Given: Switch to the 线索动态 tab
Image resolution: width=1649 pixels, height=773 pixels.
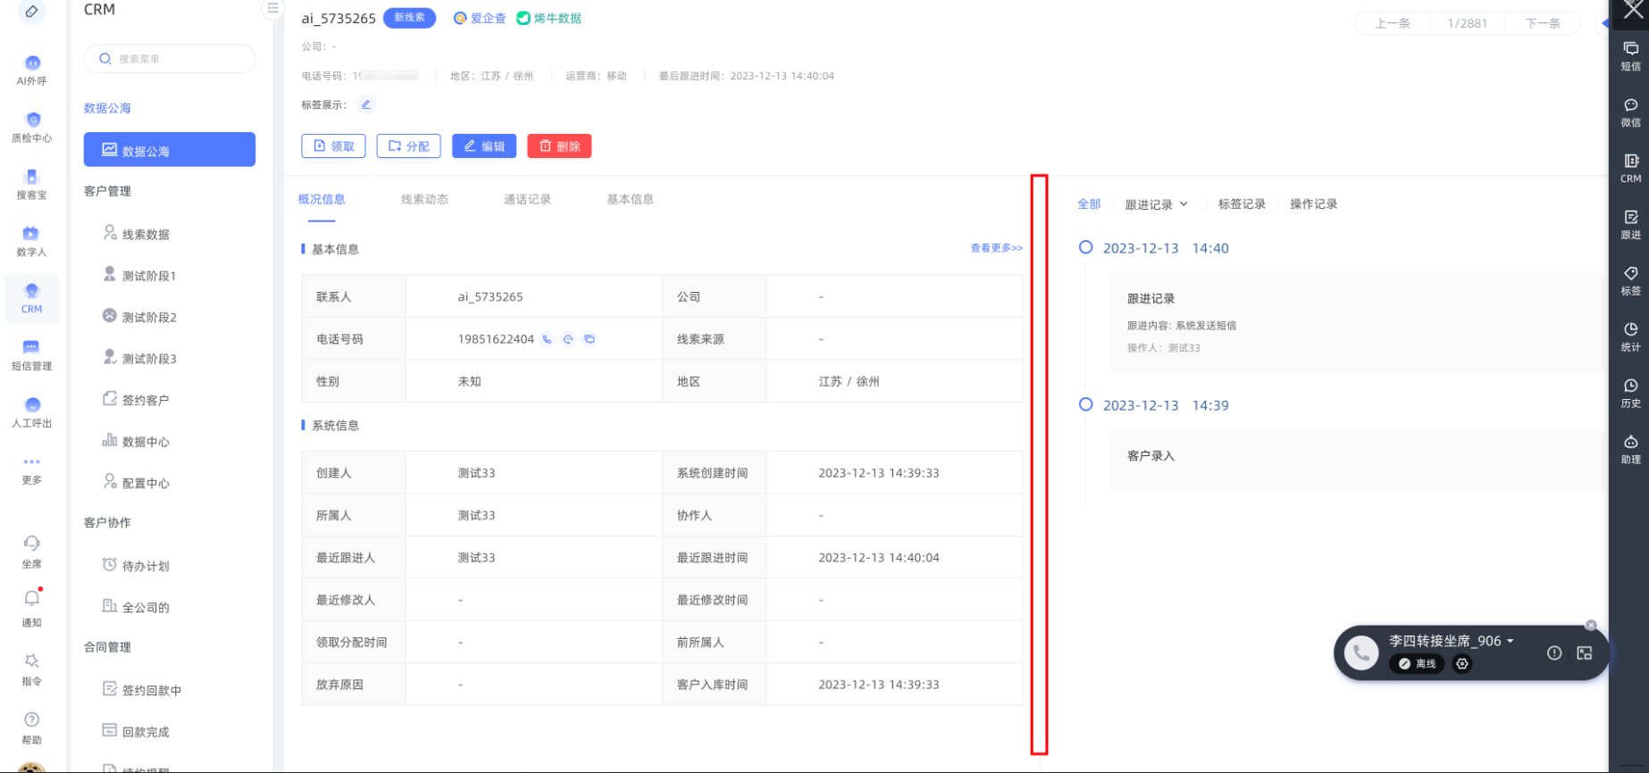Looking at the screenshot, I should click(424, 199).
